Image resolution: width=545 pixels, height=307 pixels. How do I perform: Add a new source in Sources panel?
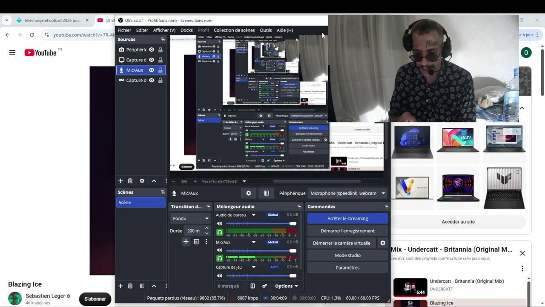tap(120, 181)
